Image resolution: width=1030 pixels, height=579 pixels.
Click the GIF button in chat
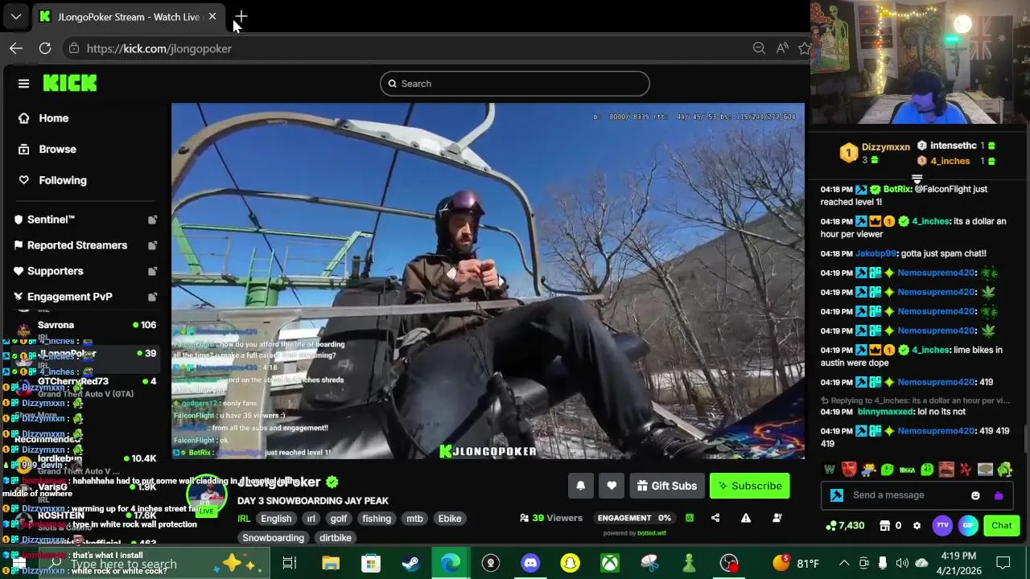point(968,526)
